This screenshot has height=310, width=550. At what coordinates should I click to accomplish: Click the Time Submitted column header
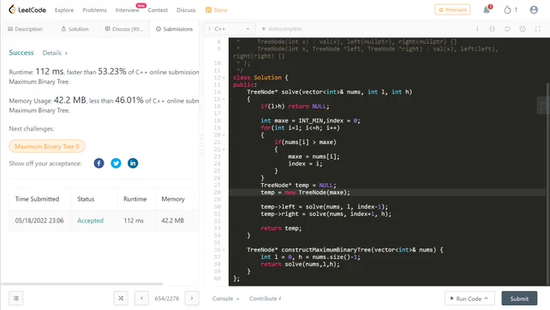[x=37, y=199]
